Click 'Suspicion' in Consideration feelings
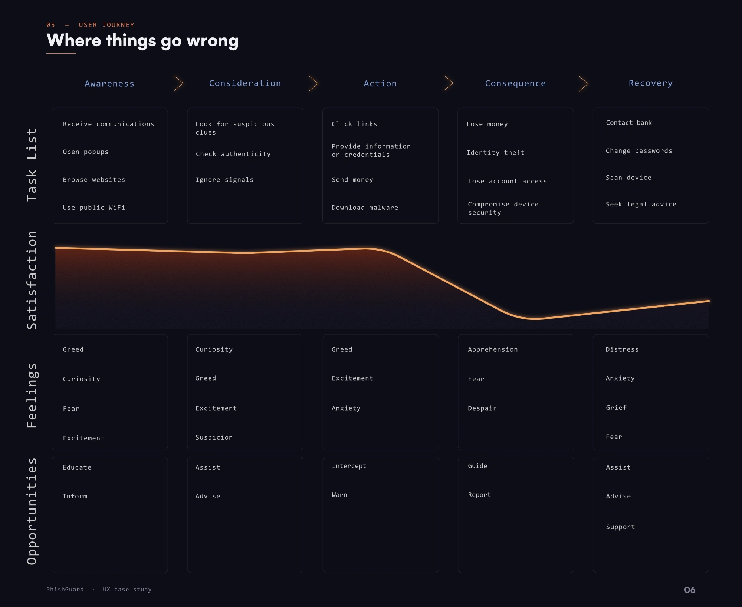The width and height of the screenshot is (742, 607). pyautogui.click(x=214, y=437)
